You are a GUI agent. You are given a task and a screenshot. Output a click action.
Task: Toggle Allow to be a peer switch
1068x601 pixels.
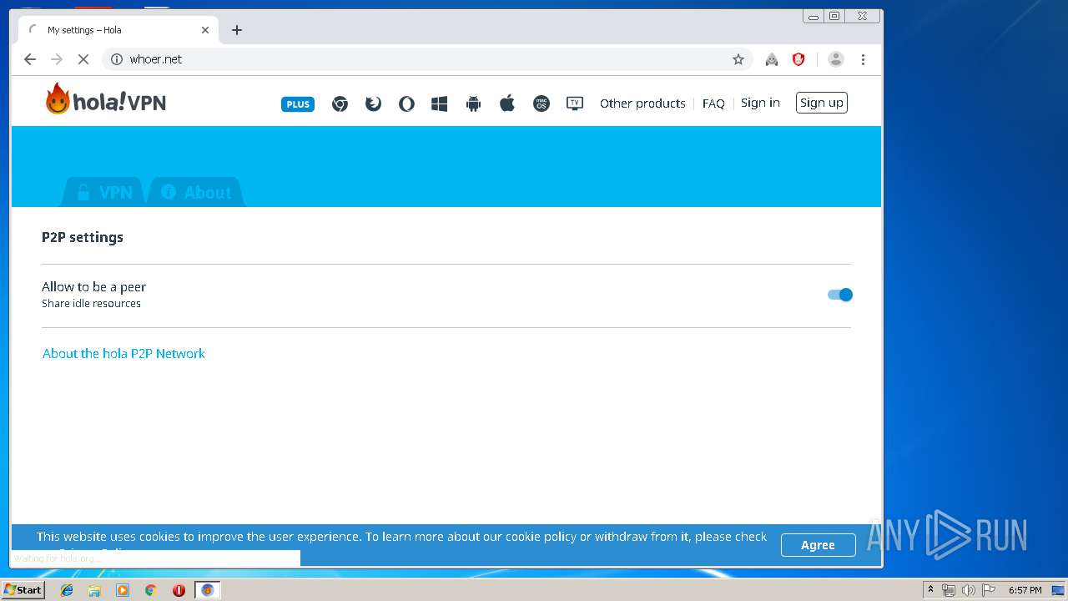[x=840, y=295]
